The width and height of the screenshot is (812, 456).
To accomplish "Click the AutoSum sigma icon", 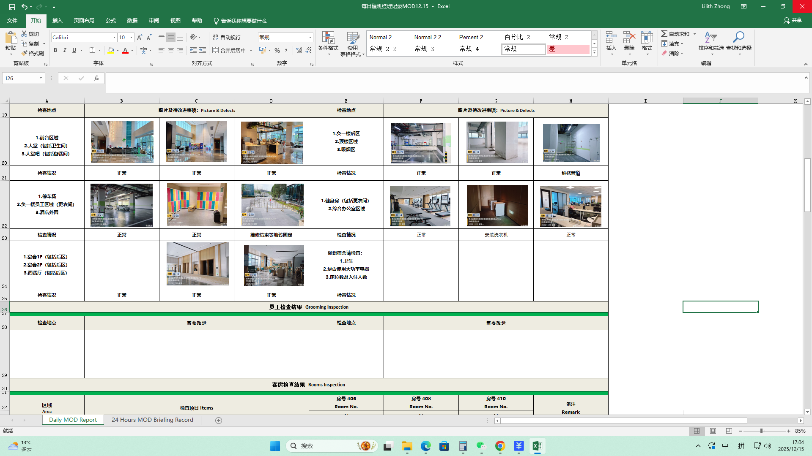I will [664, 34].
